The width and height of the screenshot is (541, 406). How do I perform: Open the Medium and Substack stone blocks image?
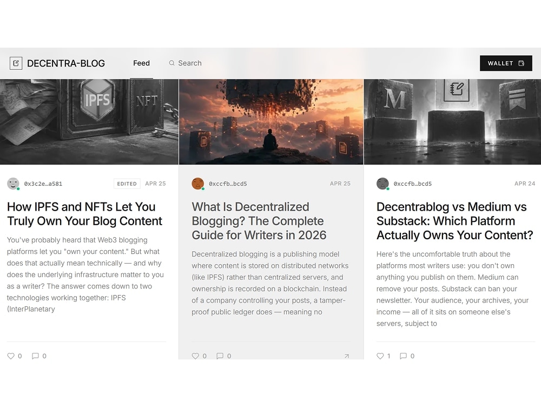(x=453, y=122)
